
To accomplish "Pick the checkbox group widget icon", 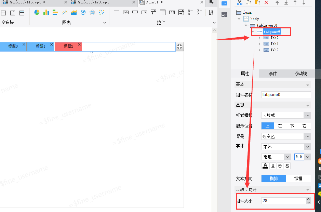I will pos(199,13).
